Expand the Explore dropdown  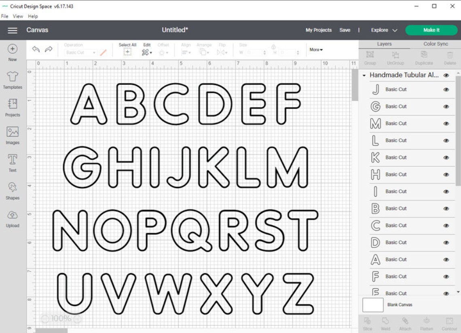tap(383, 30)
